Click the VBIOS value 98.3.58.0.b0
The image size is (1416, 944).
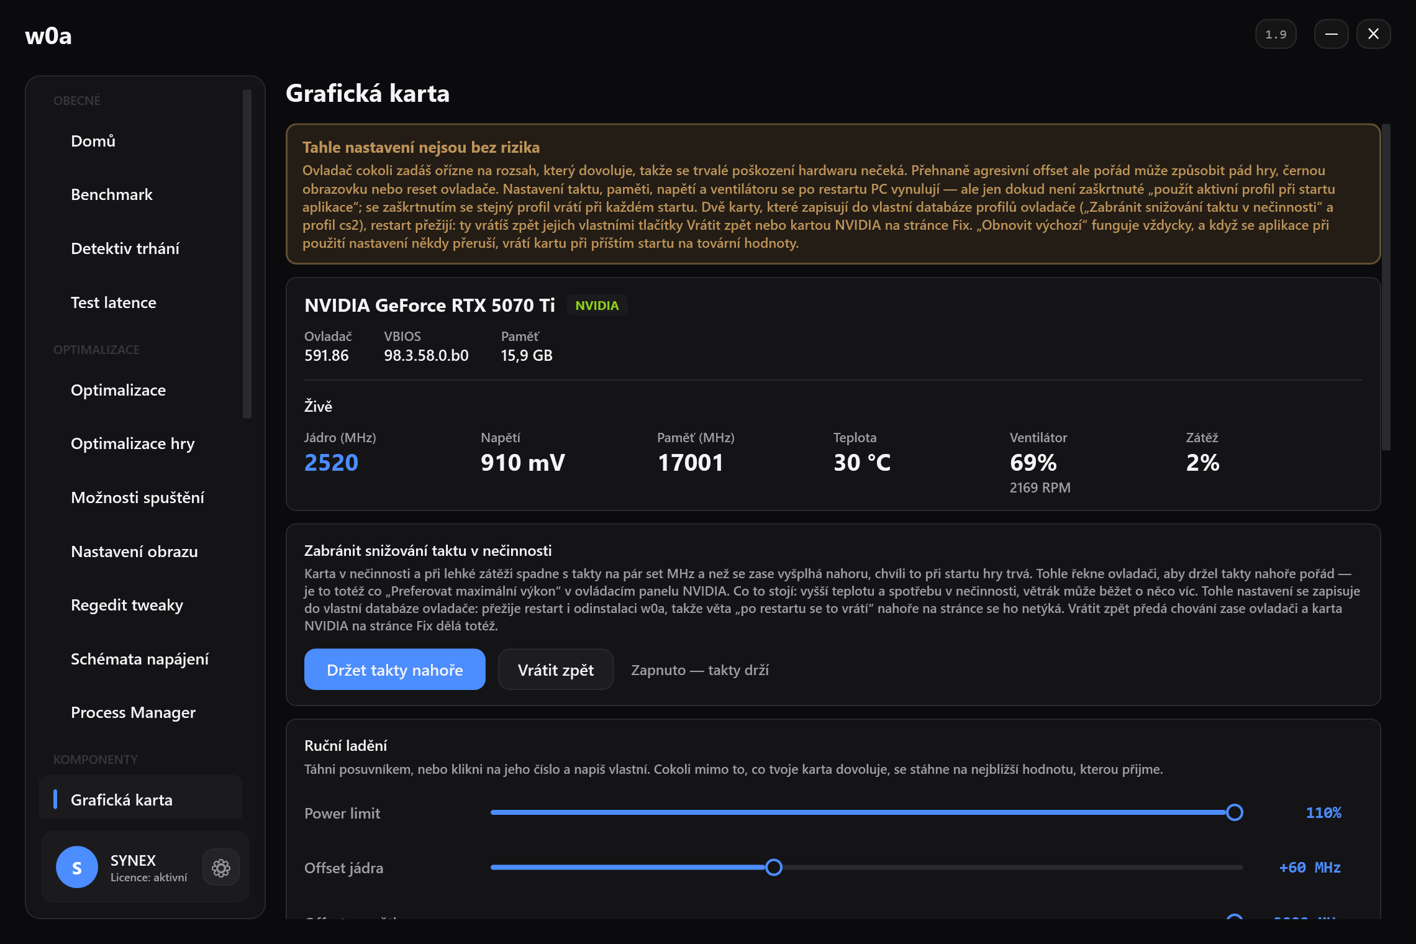(426, 355)
